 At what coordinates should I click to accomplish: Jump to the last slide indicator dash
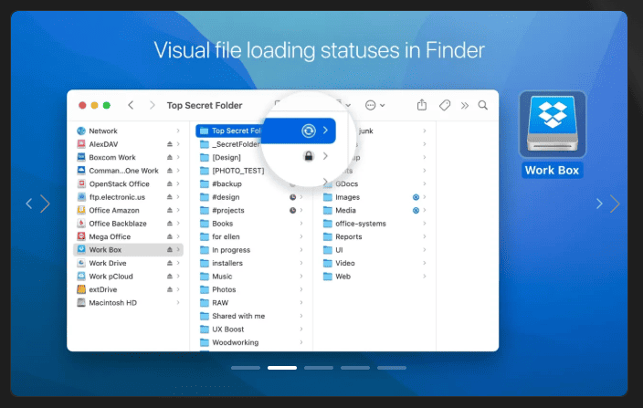(392, 368)
